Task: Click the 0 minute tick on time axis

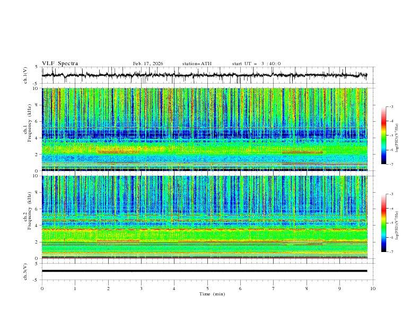Action: click(x=42, y=288)
